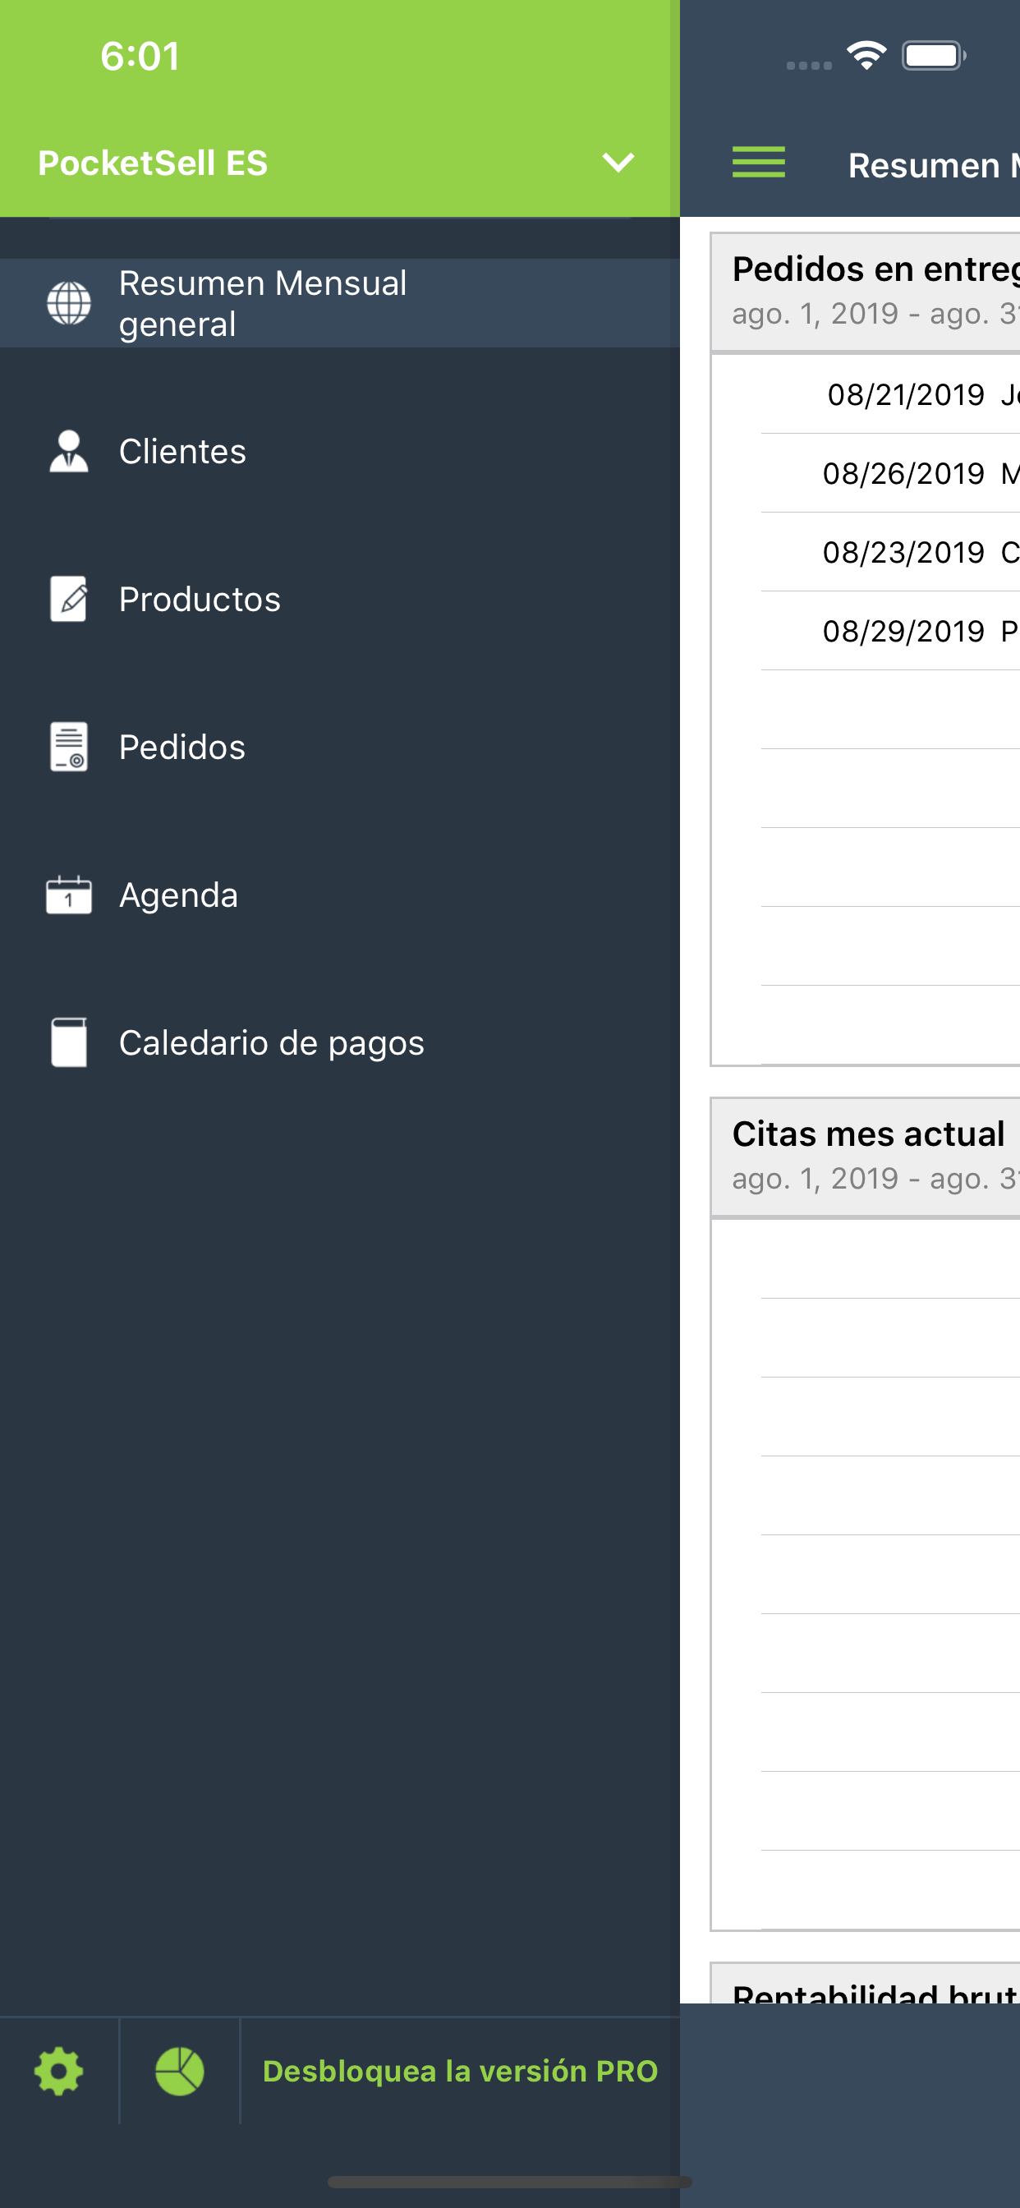The image size is (1020, 2208).
Task: Open the Clientes menu entry
Action: click(181, 452)
